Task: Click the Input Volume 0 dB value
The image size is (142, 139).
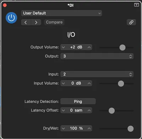Action: (76, 83)
